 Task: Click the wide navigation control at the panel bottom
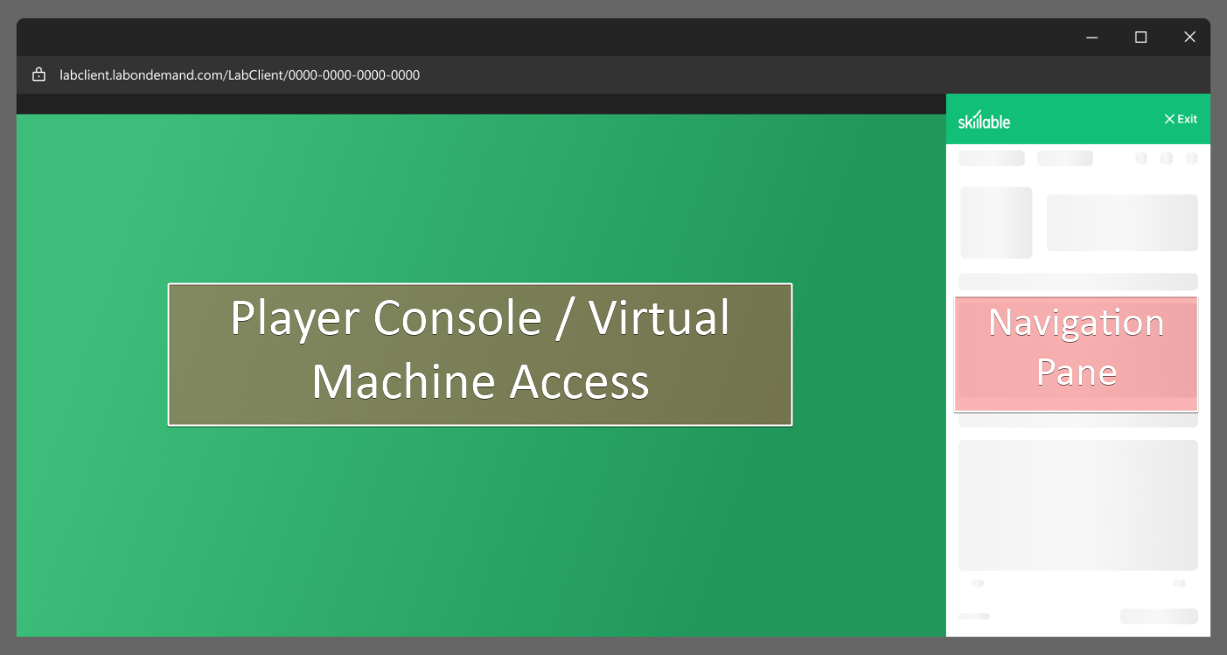coord(1157,617)
